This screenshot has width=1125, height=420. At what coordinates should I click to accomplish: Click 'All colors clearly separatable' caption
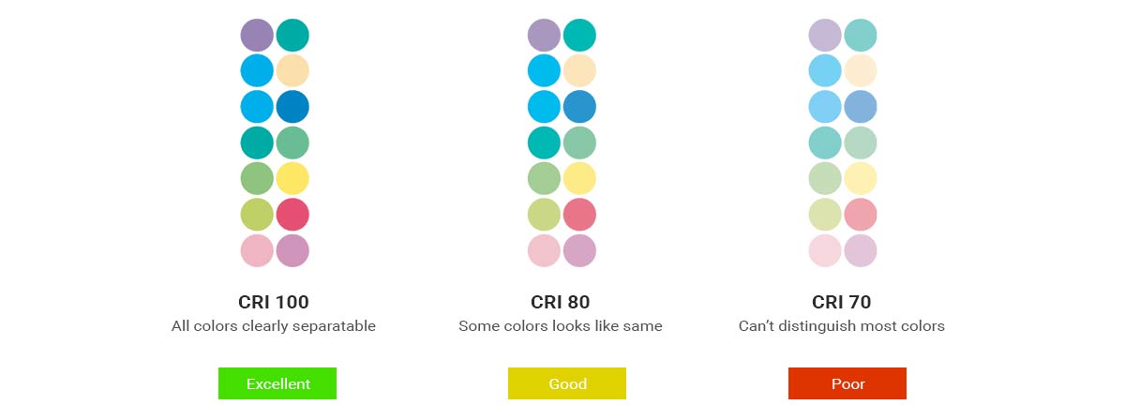pos(274,326)
